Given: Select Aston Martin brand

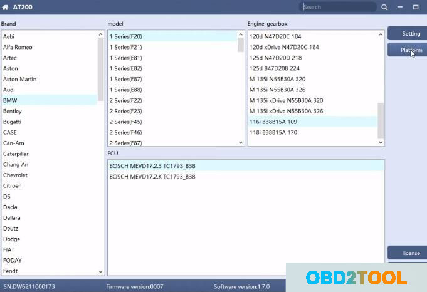Looking at the screenshot, I should pyautogui.click(x=50, y=79).
